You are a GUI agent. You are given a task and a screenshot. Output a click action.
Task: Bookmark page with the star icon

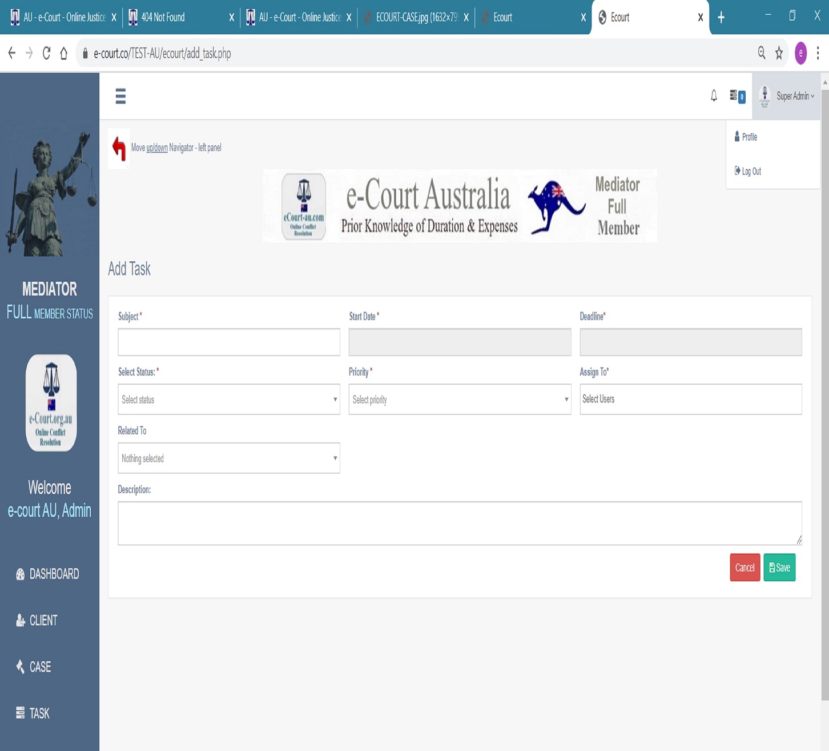(779, 53)
